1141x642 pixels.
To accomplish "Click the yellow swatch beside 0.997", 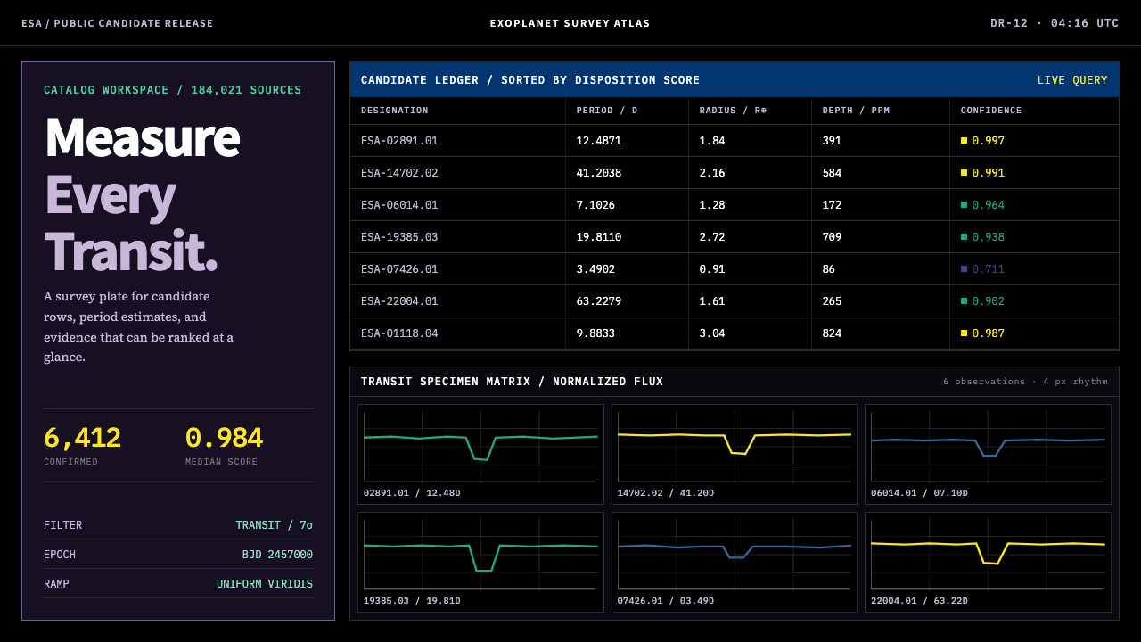I will 964,141.
